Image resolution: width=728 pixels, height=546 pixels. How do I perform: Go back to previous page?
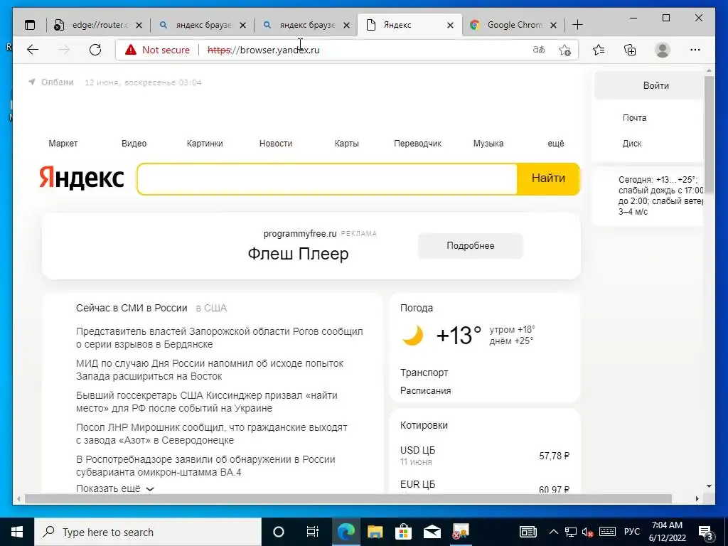coord(33,50)
